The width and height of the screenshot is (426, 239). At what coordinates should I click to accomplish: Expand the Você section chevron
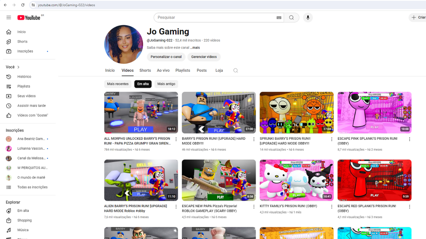18,67
